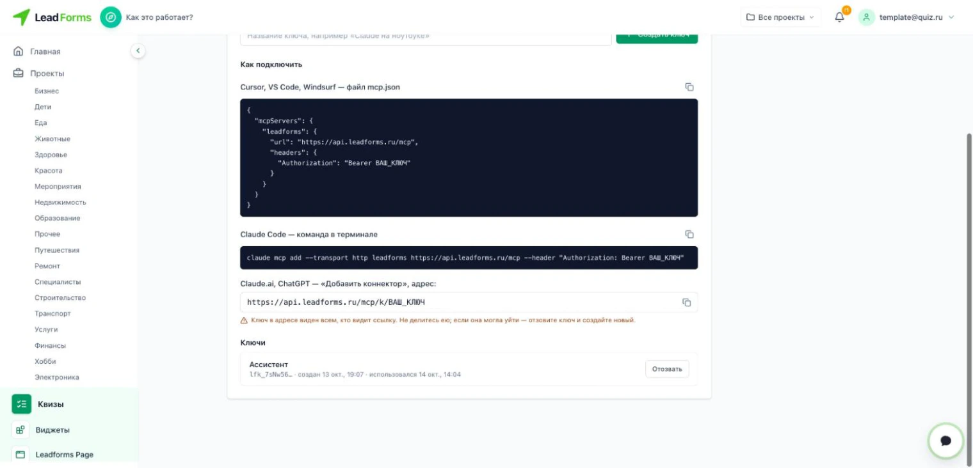This screenshot has width=973, height=468.
Task: Revoke the Ассистент key with Отозвать
Action: (x=667, y=369)
